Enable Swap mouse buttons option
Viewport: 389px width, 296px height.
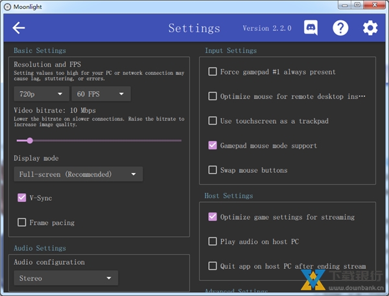coord(213,170)
